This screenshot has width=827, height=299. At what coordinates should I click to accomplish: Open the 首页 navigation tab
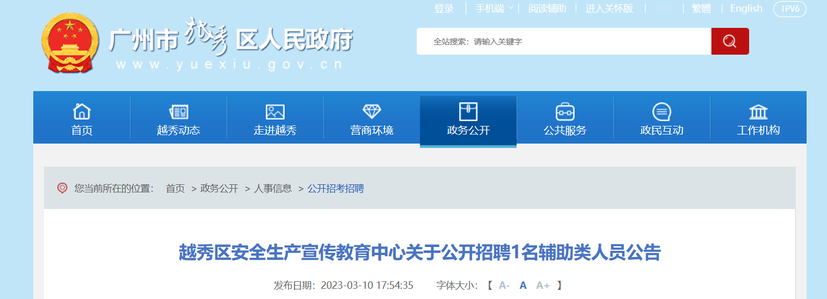click(x=82, y=117)
